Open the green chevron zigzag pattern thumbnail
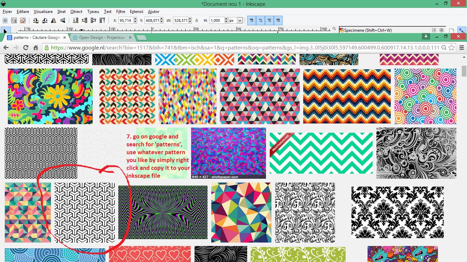Viewport: 467px width, 262px height. (x=321, y=153)
